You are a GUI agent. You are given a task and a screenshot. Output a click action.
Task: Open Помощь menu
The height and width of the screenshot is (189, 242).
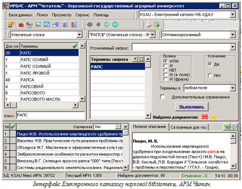[x=101, y=15]
